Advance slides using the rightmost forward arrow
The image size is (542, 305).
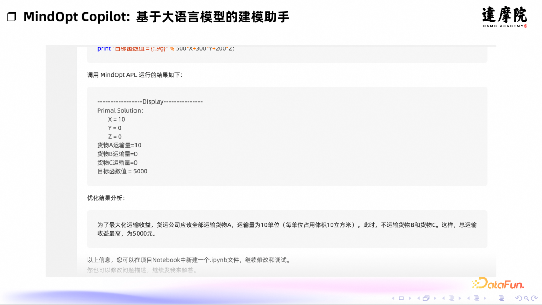point(485,298)
